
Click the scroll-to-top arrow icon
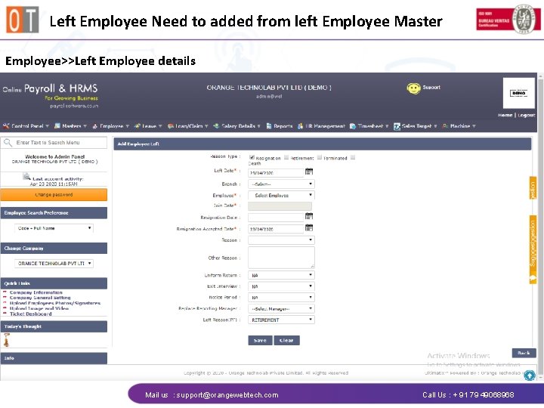click(530, 376)
